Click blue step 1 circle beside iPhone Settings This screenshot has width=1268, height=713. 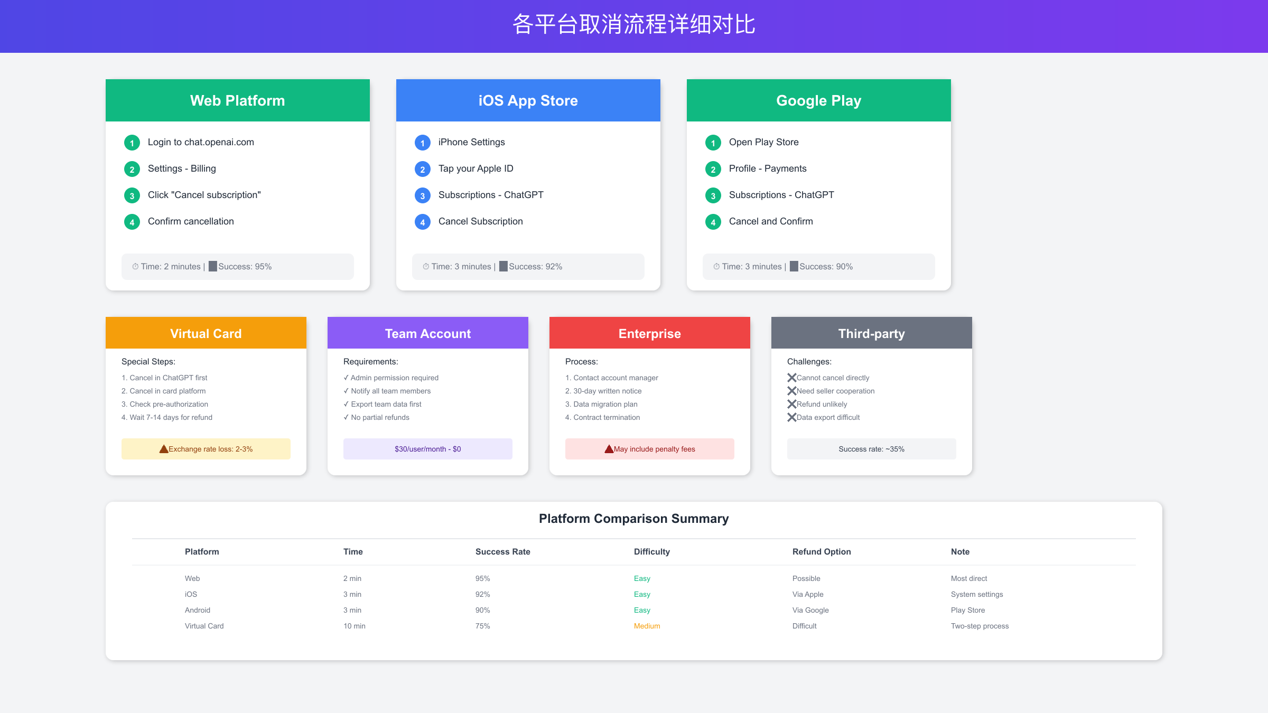coord(423,143)
